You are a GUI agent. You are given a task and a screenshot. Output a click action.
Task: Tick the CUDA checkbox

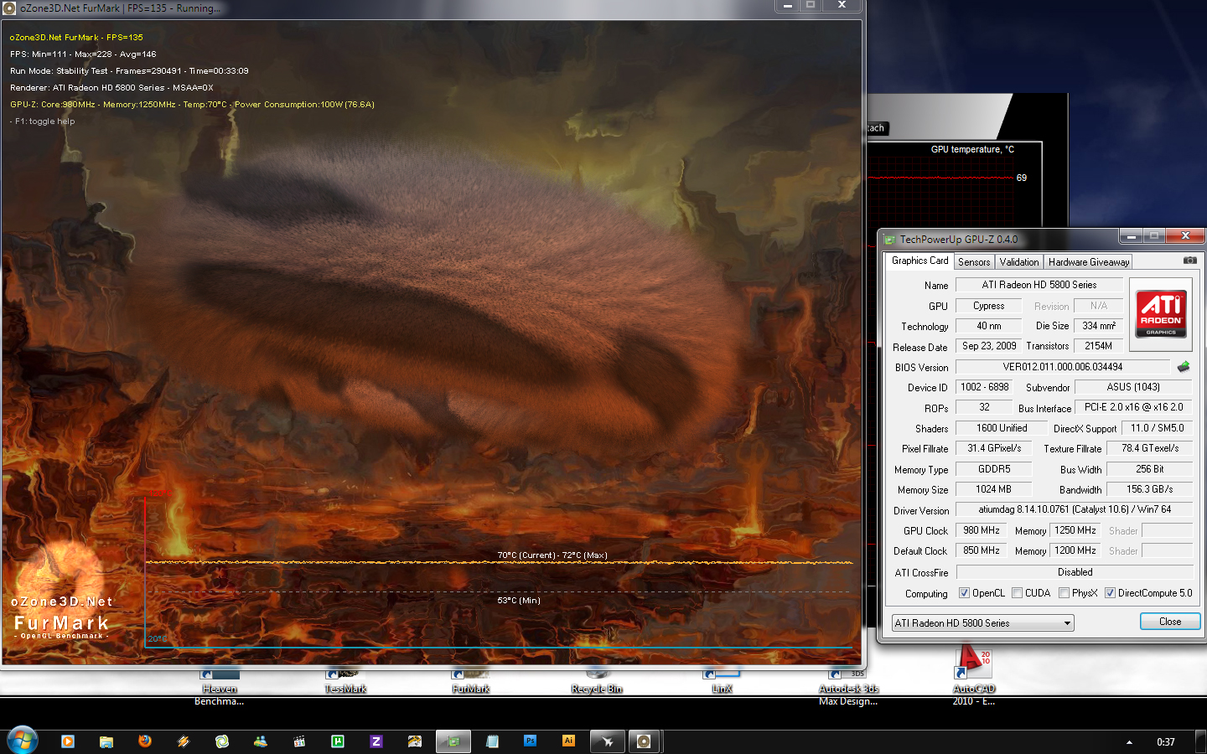click(x=1017, y=593)
